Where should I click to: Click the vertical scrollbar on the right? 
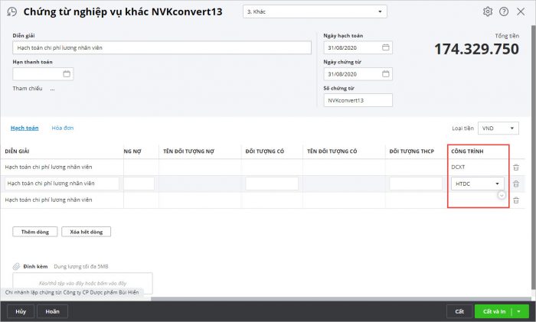pyautogui.click(x=533, y=157)
